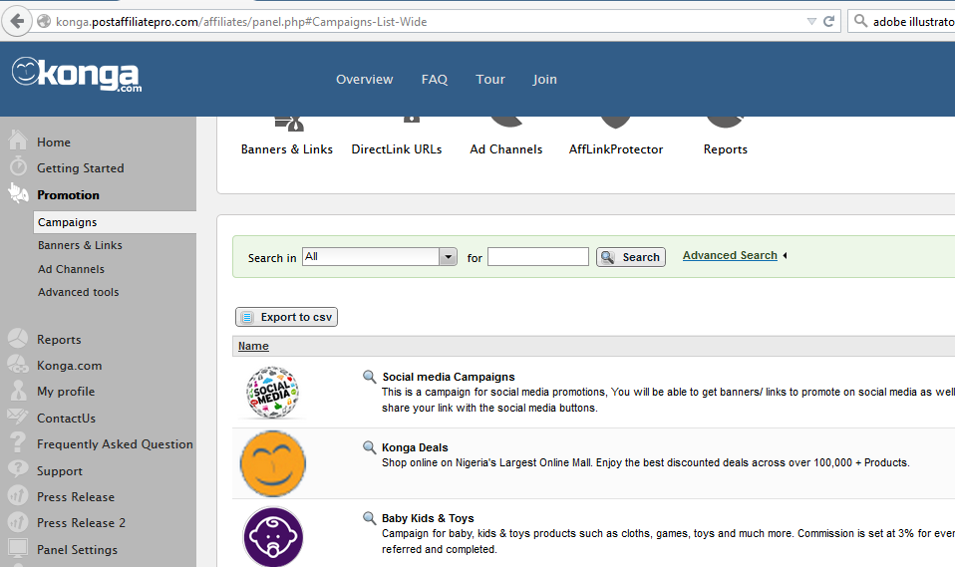Click the Press Release sidebar icon
This screenshot has width=955, height=567.
click(18, 495)
